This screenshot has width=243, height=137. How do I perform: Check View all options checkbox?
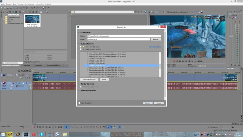click(x=79, y=103)
